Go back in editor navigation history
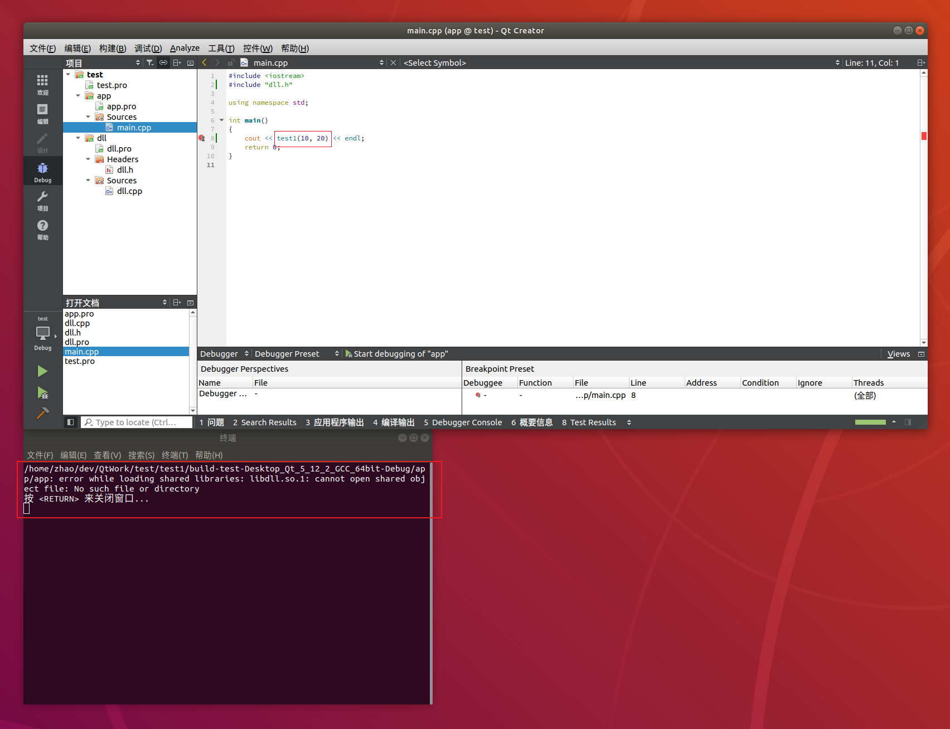This screenshot has width=950, height=729. pyautogui.click(x=204, y=63)
